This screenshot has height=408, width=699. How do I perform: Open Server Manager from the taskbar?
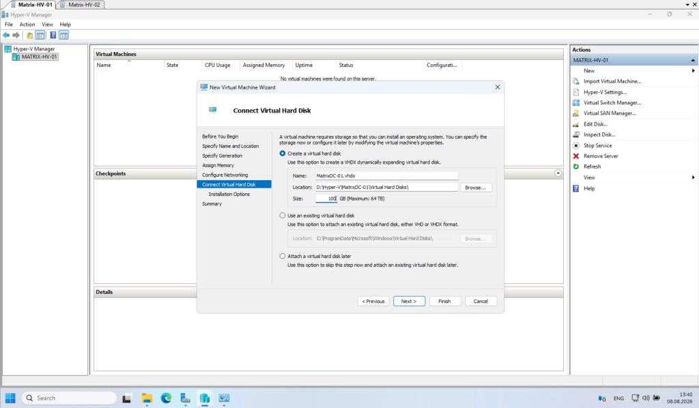pos(185,398)
